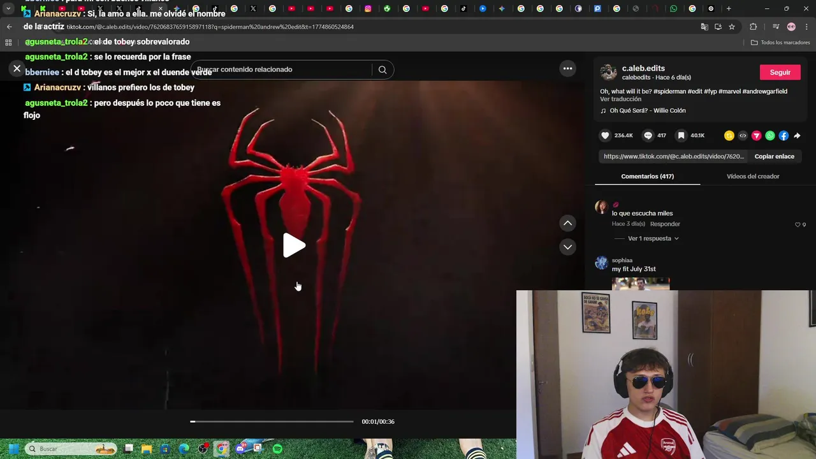
Task: Share the video to Facebook
Action: [x=783, y=136]
